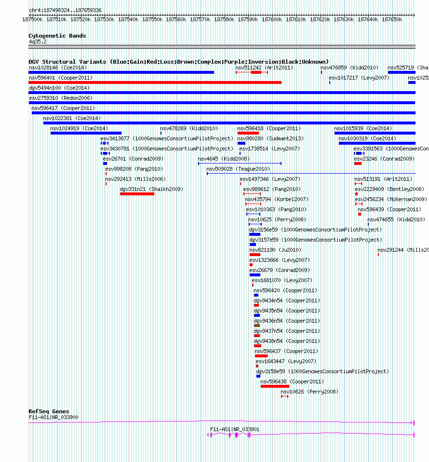This screenshot has height=462, width=429.
Task: Click the RefSeq Genes track title
Action: click(x=49, y=411)
